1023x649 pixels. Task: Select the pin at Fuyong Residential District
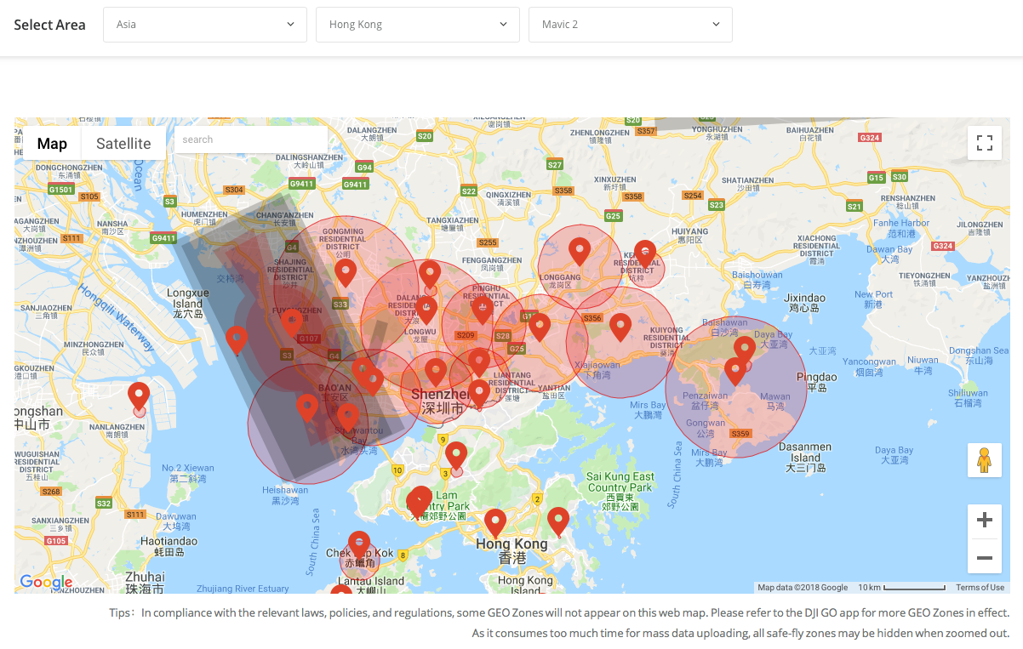(x=292, y=324)
